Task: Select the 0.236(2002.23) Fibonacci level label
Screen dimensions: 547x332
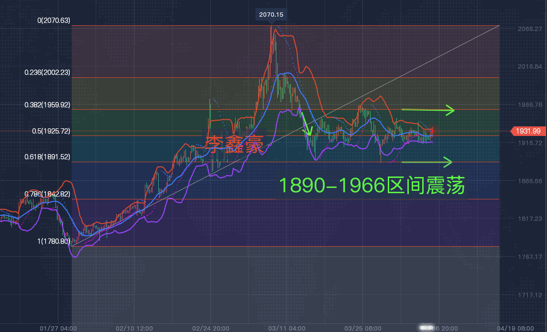Action: pyautogui.click(x=47, y=73)
